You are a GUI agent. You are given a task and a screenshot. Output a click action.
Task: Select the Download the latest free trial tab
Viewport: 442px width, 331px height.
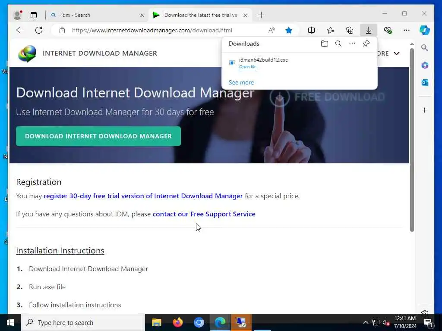click(x=201, y=15)
